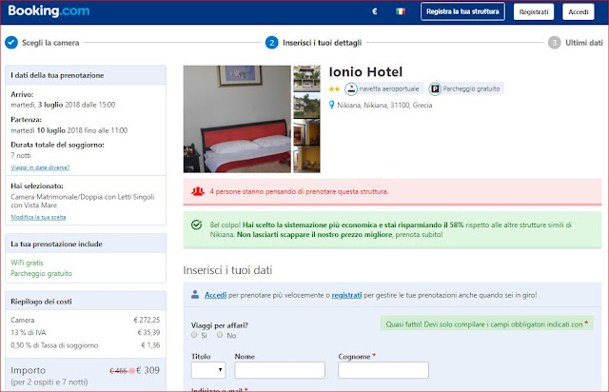Image resolution: width=609 pixels, height=392 pixels.
Task: Click the € 309 total price
Action: coord(148,370)
